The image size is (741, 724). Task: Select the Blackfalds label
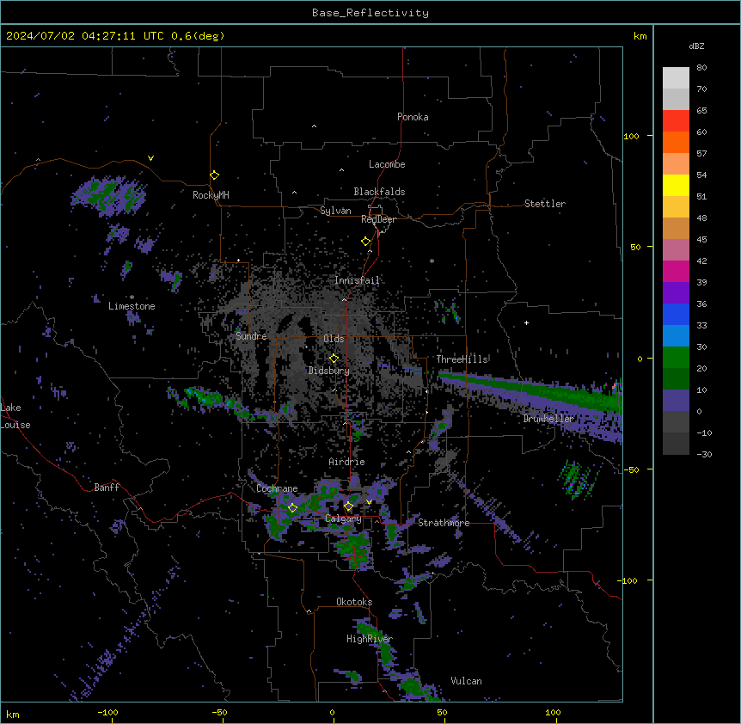(379, 192)
